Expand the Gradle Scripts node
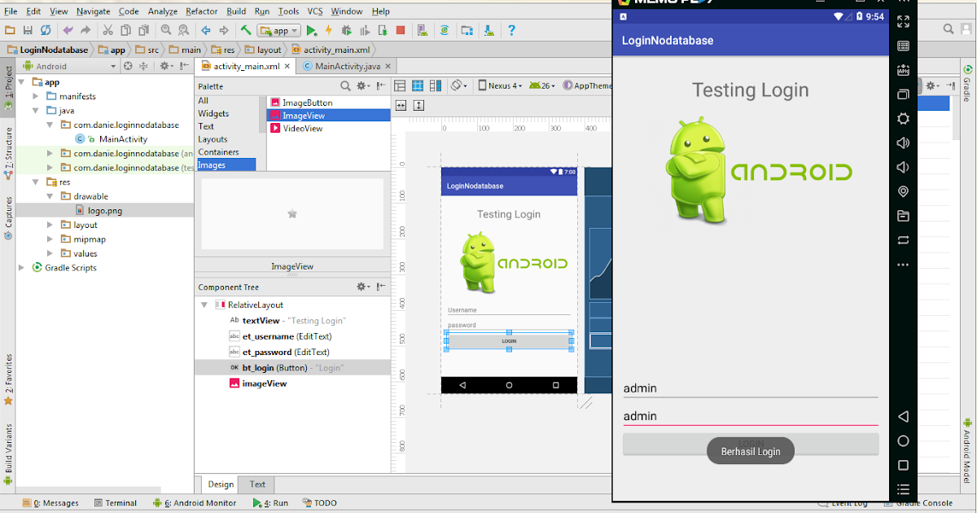 [x=22, y=268]
